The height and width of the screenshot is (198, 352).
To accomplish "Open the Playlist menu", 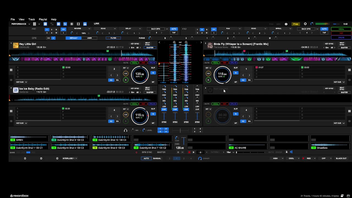I will (x=43, y=20).
